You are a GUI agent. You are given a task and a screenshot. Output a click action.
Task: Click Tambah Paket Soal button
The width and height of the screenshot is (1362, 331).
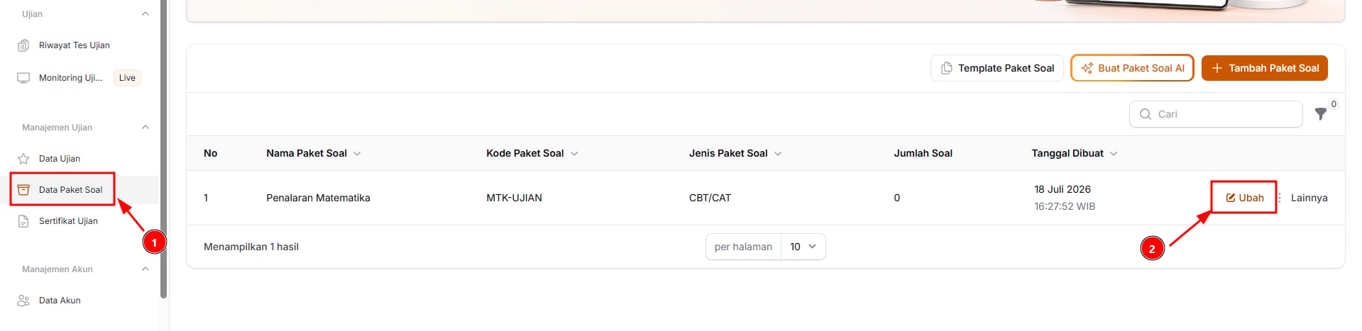[x=1265, y=68]
